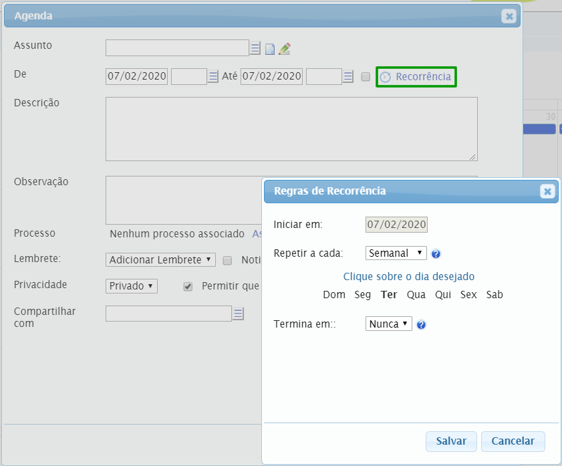562x466 pixels.
Task: Toggle the checkbox next to Adicionar Lembrete
Action: click(x=227, y=260)
